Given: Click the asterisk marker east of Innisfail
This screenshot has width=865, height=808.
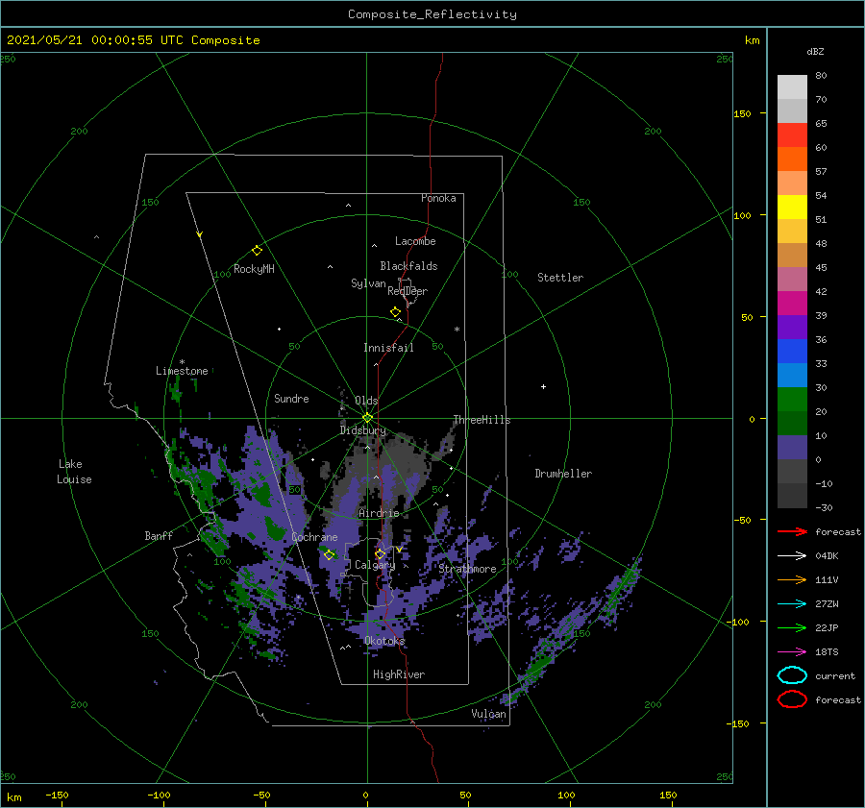Looking at the screenshot, I should 457,330.
